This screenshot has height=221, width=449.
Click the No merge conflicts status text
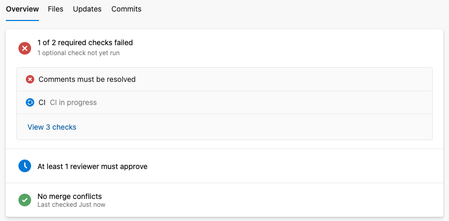[70, 196]
